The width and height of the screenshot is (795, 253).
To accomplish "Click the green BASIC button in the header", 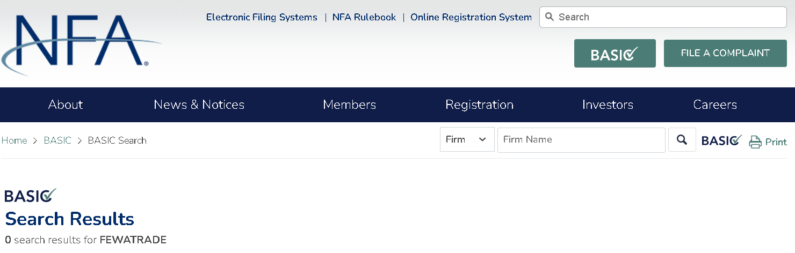I will pos(615,53).
